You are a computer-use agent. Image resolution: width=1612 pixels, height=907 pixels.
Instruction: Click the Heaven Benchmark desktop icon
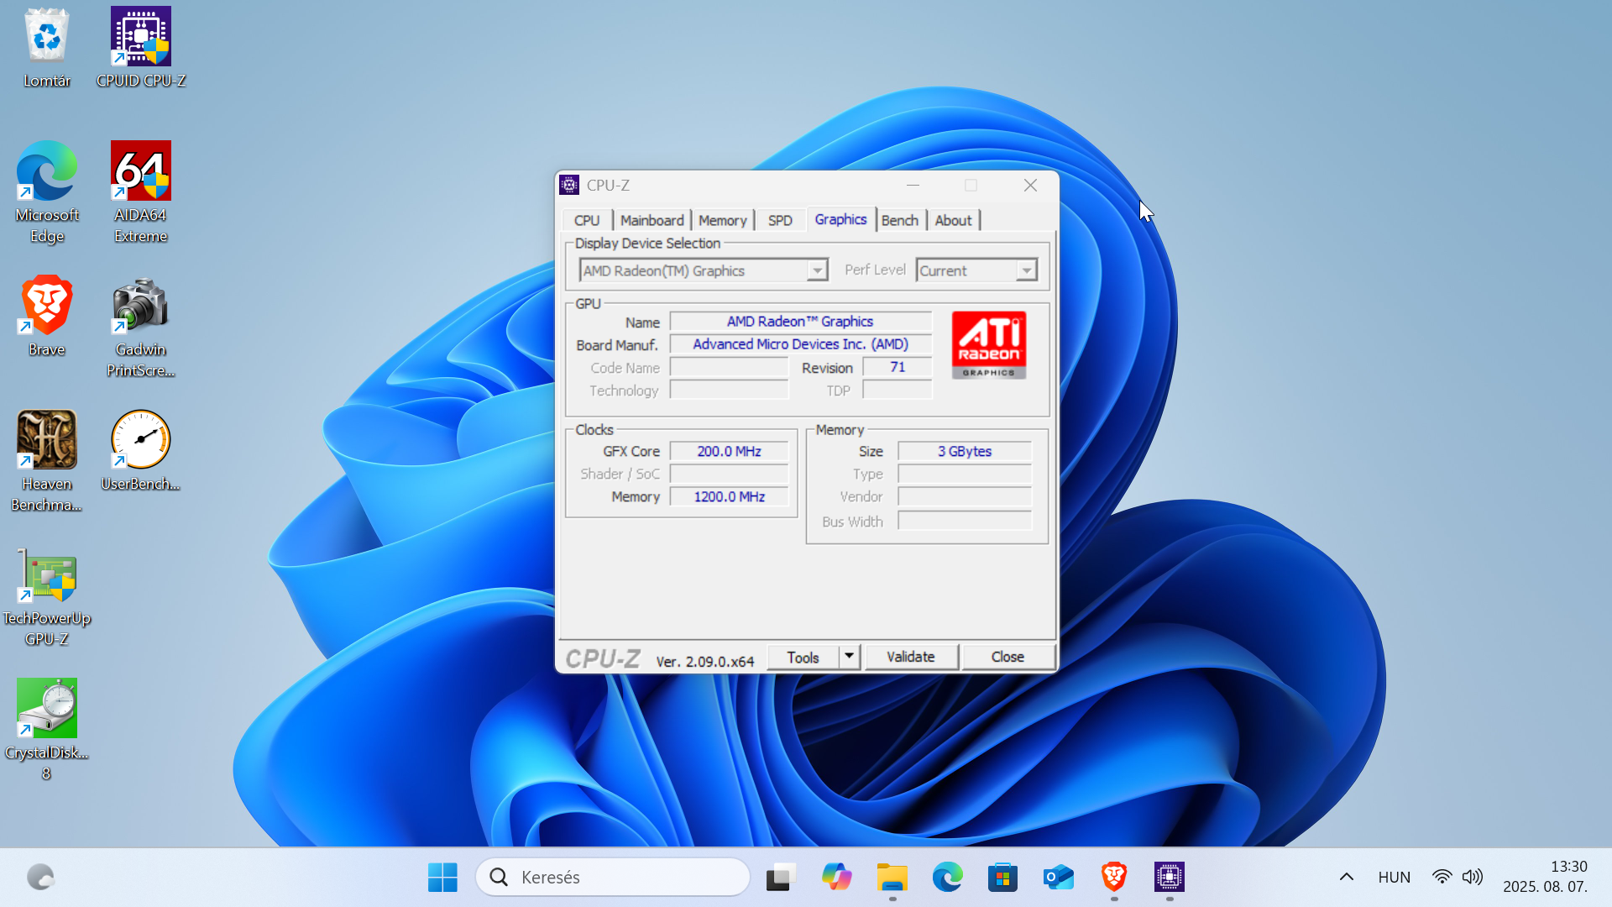47,460
